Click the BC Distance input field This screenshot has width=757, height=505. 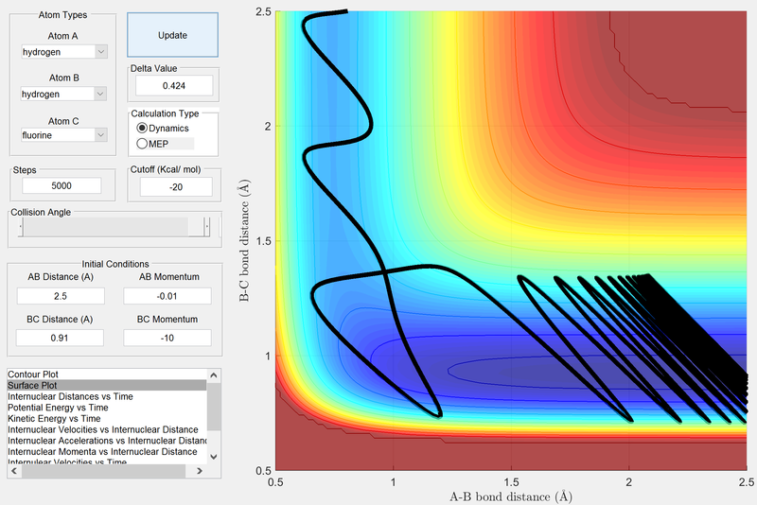60,338
